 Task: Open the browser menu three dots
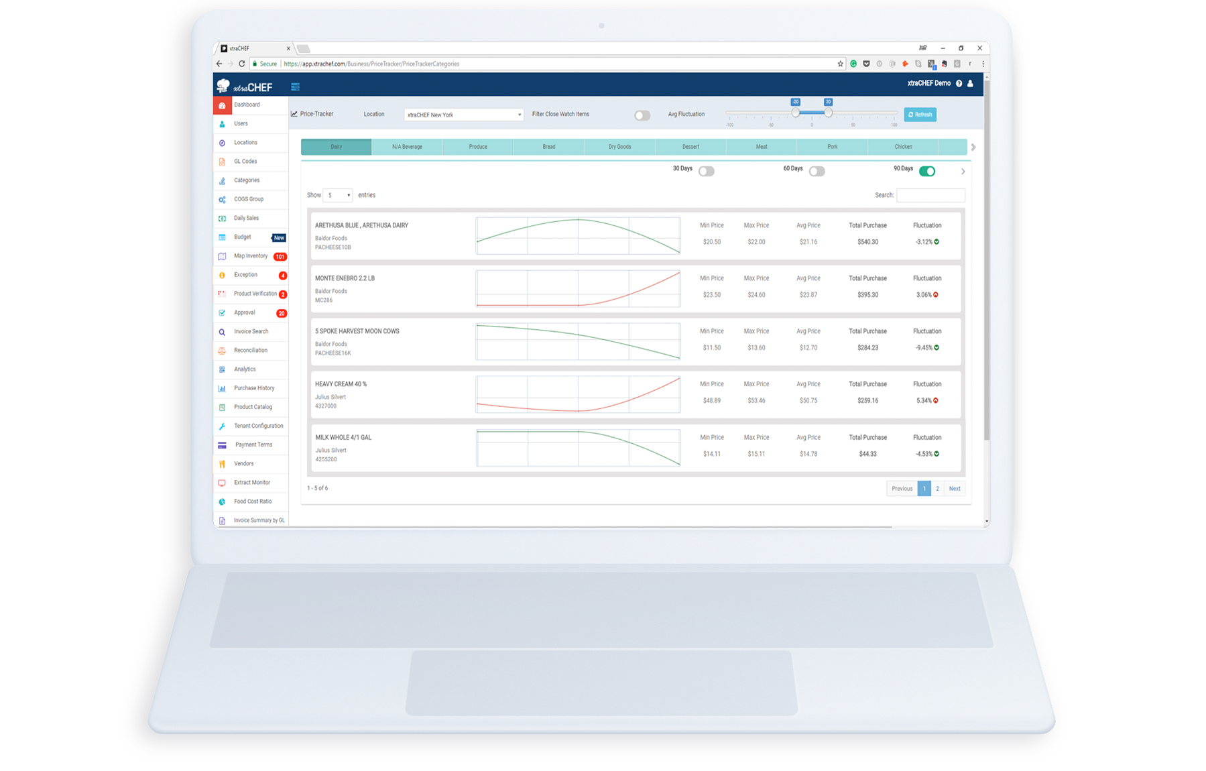tap(983, 64)
